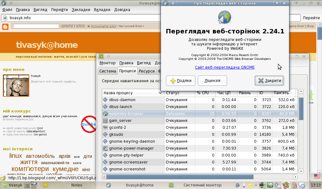
Task: Click the file cabinet icon in taskbar
Action: [x=27, y=185]
